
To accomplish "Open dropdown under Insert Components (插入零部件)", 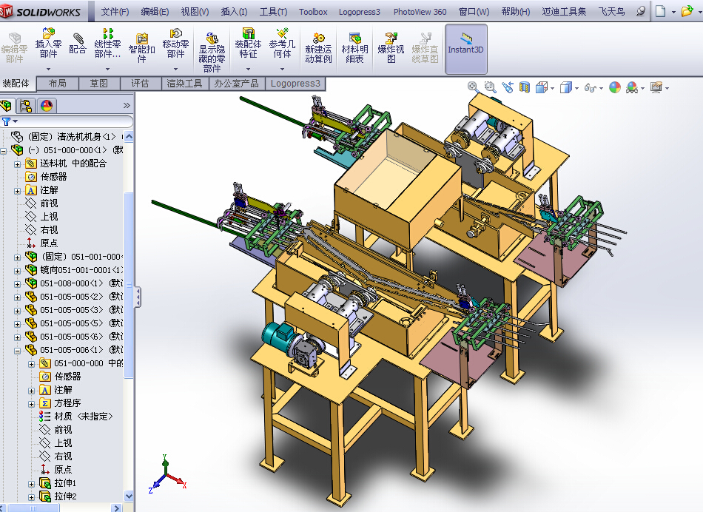I will pyautogui.click(x=48, y=69).
